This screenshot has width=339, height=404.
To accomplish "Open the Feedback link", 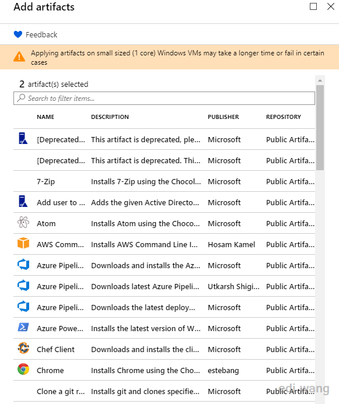I will click(x=41, y=34).
